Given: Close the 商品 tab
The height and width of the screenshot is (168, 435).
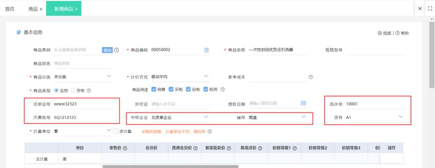Looking at the screenshot, I should pos(41,9).
